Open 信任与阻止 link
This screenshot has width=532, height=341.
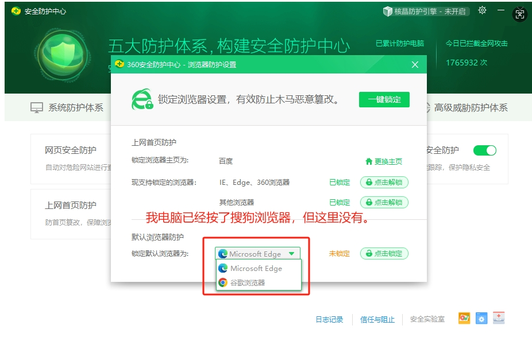coord(377,319)
